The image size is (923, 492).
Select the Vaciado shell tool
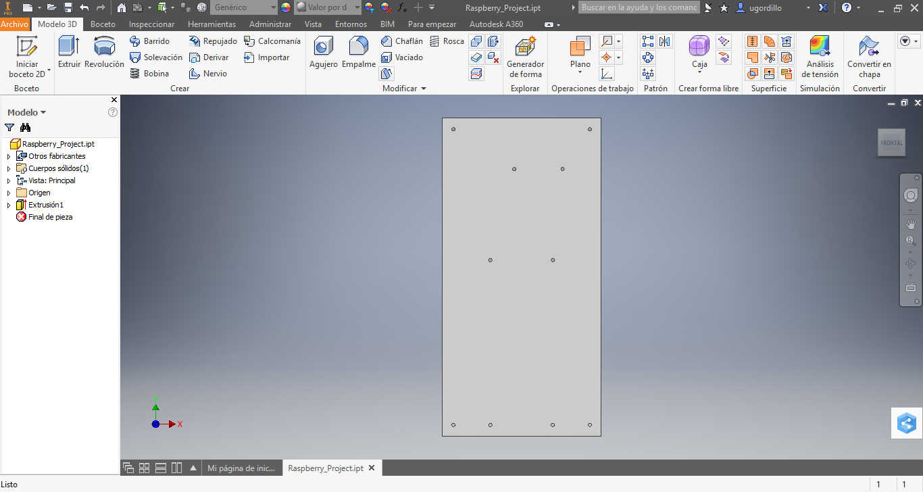pos(401,57)
